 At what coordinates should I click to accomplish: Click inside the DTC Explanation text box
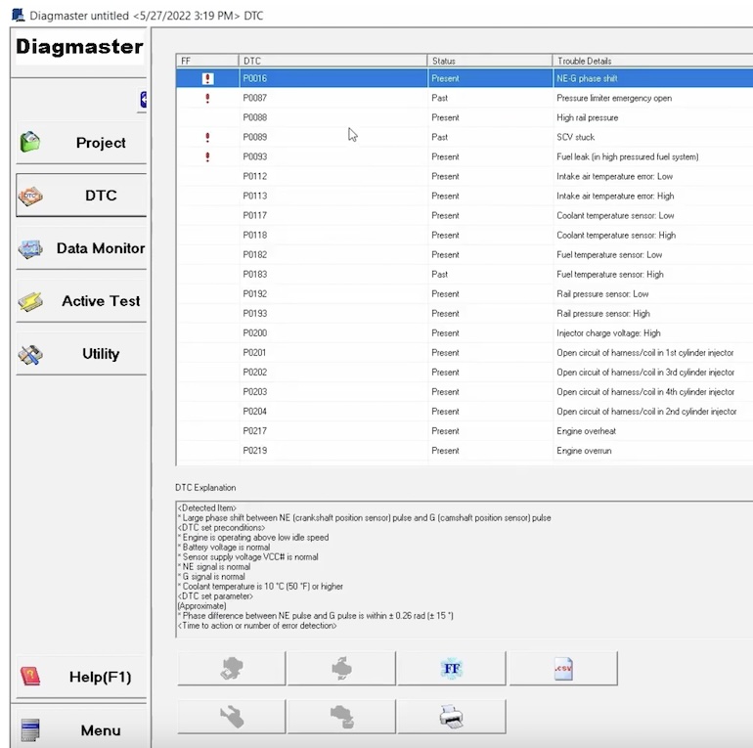pyautogui.click(x=460, y=567)
